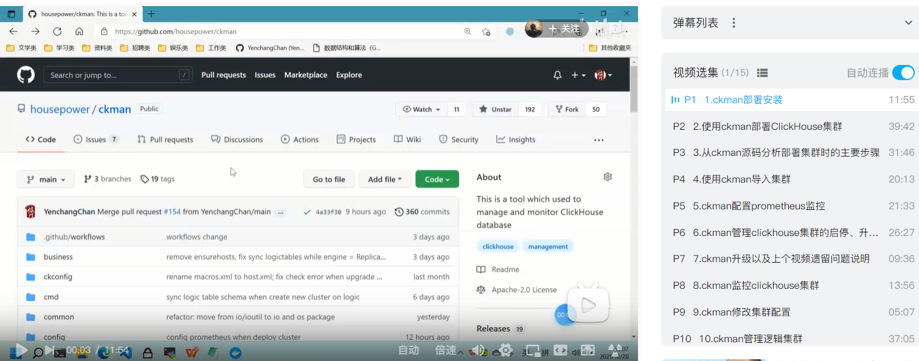Screen dimensions: 919x361
Task: Collapse the 弹幕列表 panel chevron
Action: [x=909, y=23]
